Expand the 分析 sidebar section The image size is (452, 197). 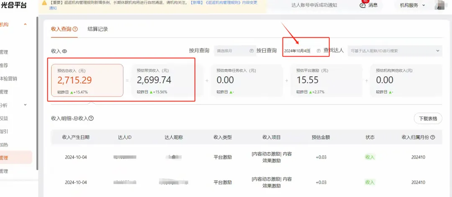click(x=26, y=105)
